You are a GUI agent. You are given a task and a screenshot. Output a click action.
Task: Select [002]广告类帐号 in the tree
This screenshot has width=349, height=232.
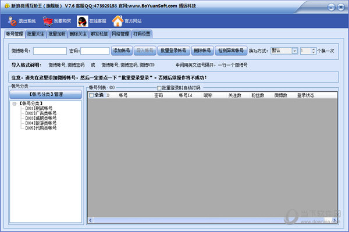tap(41, 113)
